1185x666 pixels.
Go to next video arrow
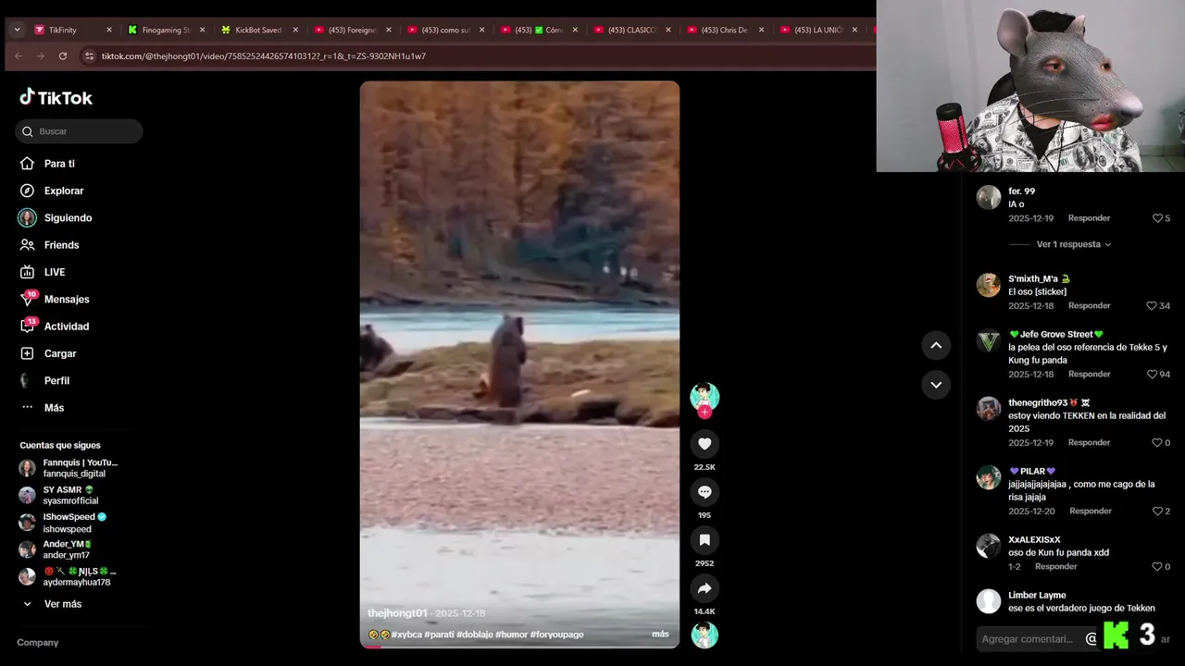pyautogui.click(x=936, y=385)
